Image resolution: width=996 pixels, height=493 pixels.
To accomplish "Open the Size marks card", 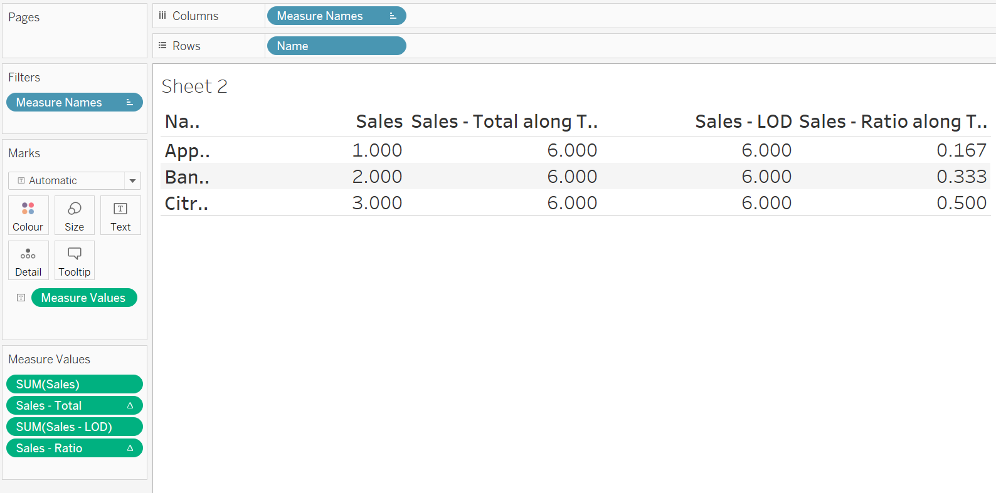I will click(x=74, y=215).
